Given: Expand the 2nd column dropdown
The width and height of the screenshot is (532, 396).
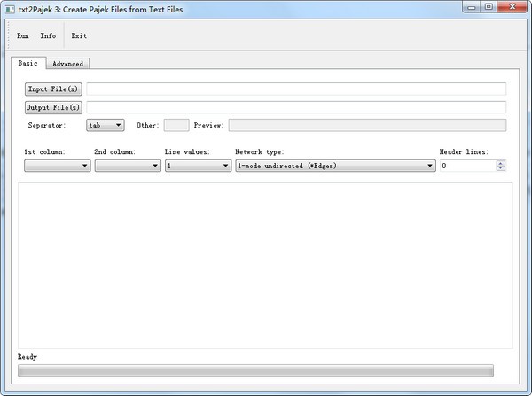Looking at the screenshot, I should pos(128,166).
